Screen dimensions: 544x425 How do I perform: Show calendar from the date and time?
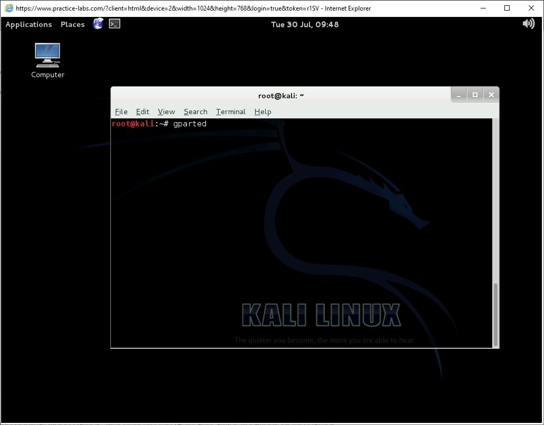coord(305,24)
